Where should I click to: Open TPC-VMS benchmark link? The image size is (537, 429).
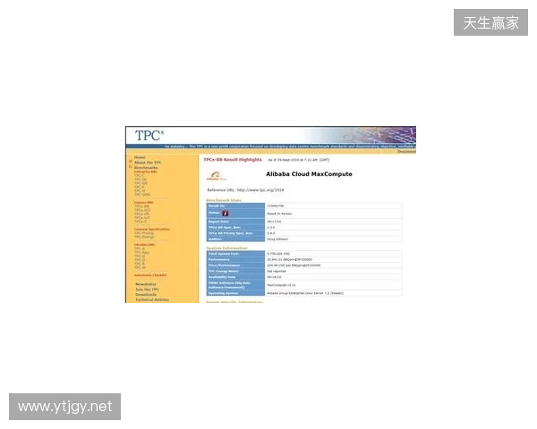tap(142, 194)
